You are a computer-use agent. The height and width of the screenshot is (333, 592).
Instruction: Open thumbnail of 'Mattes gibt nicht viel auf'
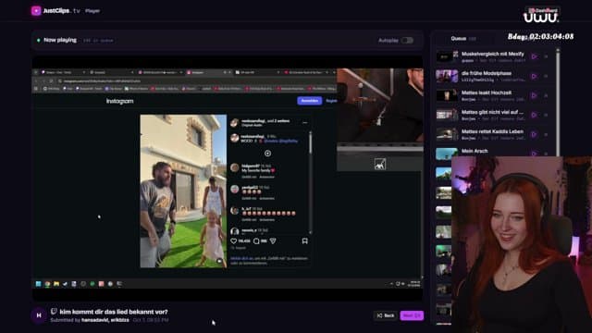(x=447, y=115)
